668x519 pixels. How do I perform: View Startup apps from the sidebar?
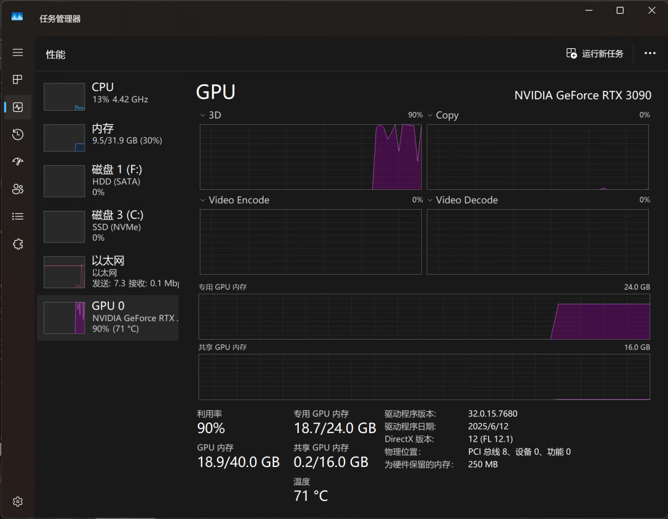(x=17, y=161)
